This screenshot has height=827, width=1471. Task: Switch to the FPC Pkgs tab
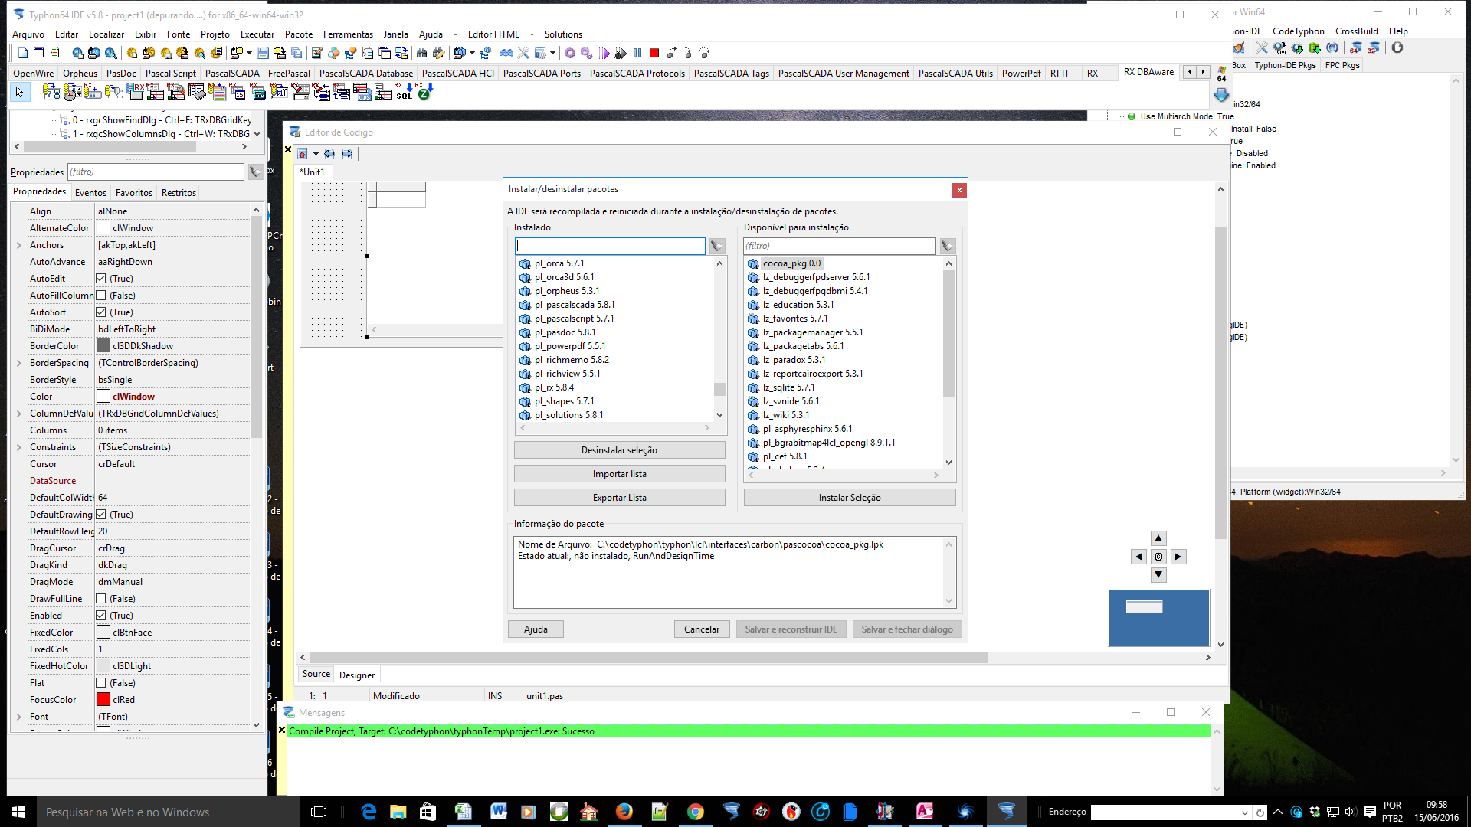1342,65
